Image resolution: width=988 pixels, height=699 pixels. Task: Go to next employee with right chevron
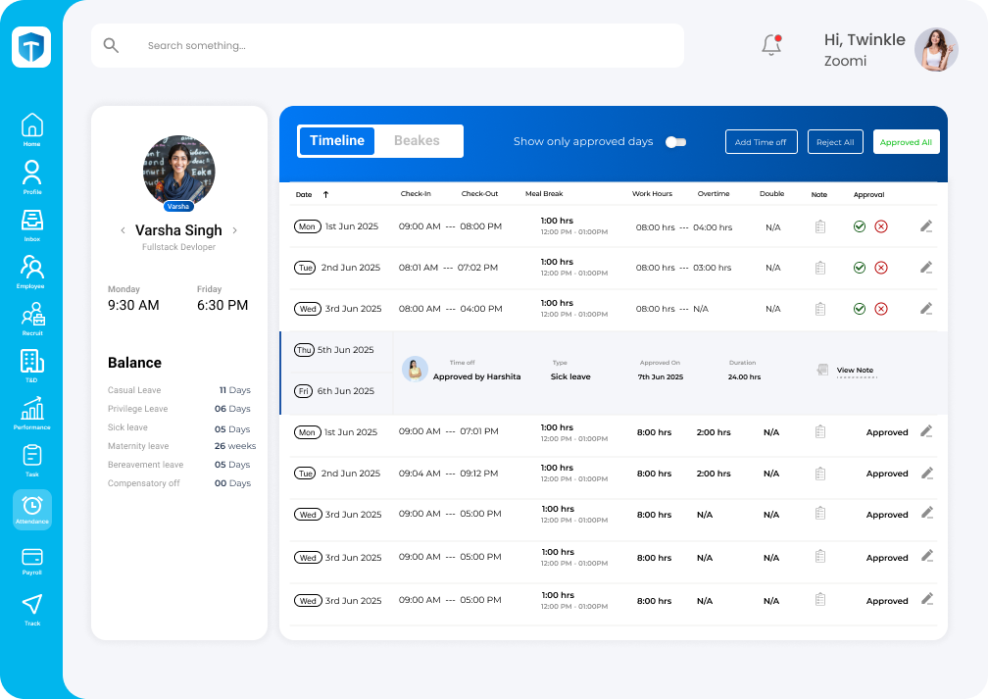pos(235,230)
